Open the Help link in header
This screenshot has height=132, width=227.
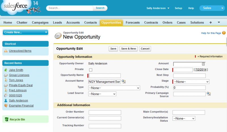coord(191,8)
